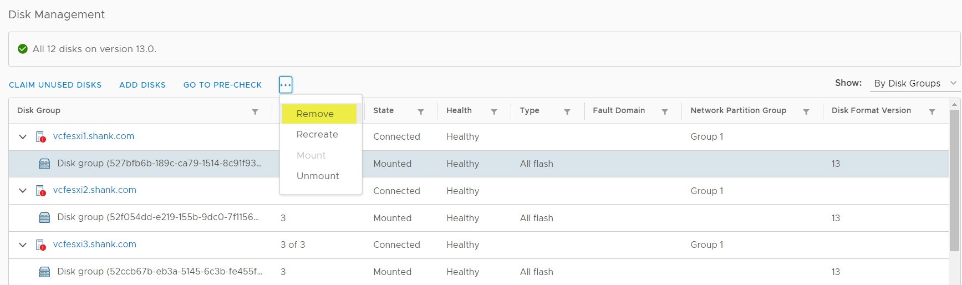Click the green status checkmark icon

(x=23, y=49)
